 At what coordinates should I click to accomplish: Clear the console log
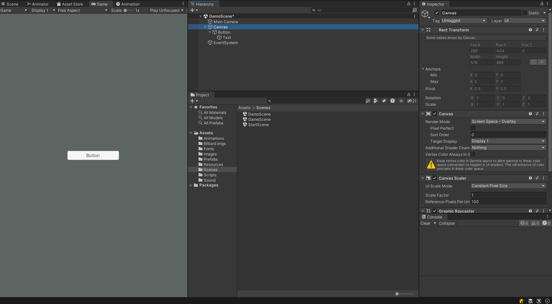pos(425,223)
